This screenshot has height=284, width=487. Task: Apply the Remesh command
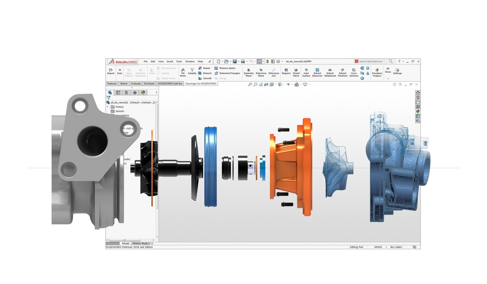205,73
